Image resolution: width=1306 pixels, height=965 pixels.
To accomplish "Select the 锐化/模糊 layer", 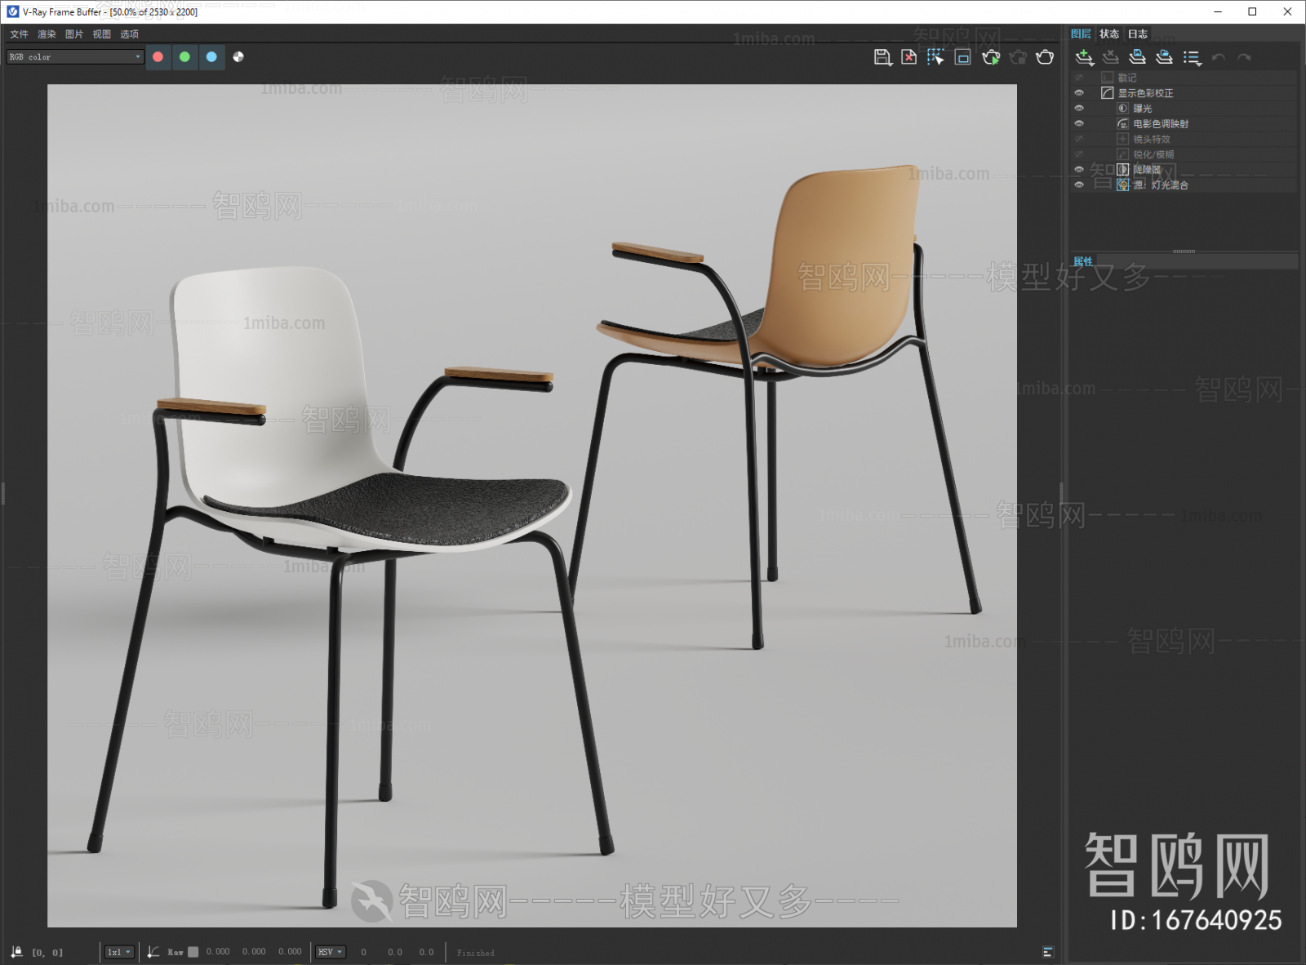I will [1184, 154].
